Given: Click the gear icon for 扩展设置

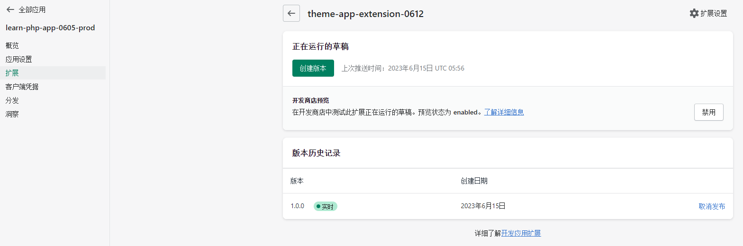Looking at the screenshot, I should point(694,13).
